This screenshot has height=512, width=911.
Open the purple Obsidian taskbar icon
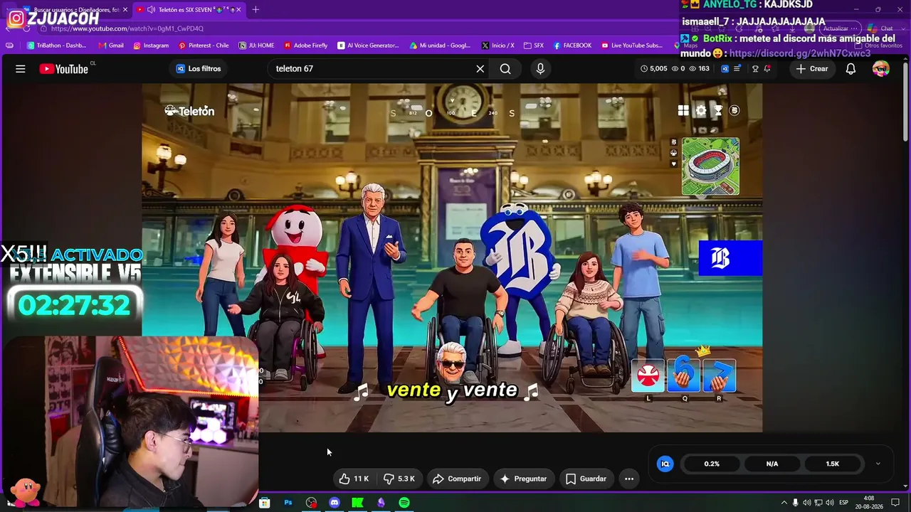381,503
